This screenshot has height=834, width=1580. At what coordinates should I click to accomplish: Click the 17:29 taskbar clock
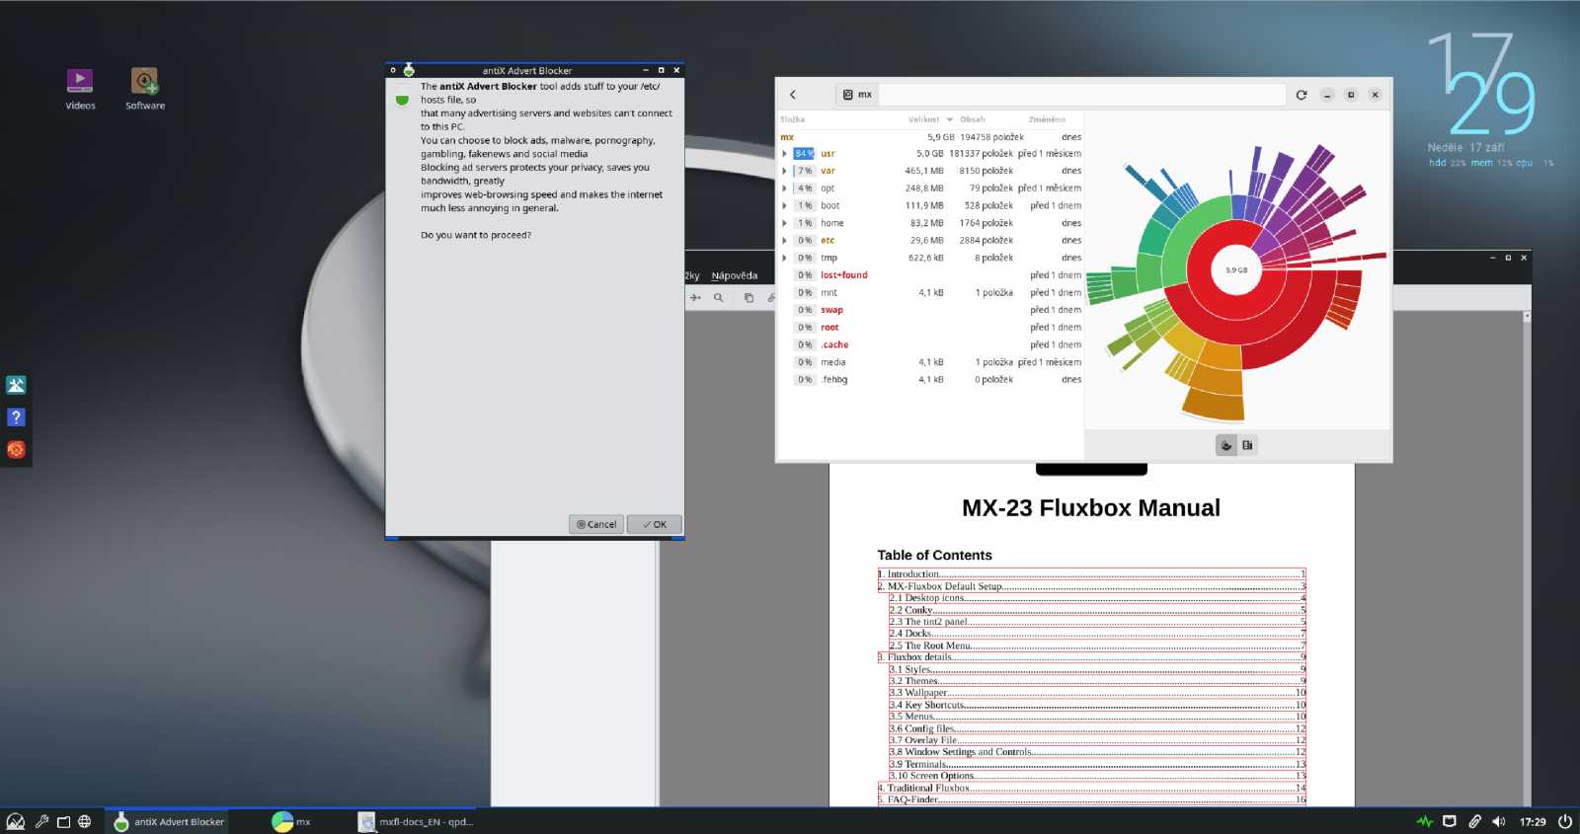tap(1533, 821)
